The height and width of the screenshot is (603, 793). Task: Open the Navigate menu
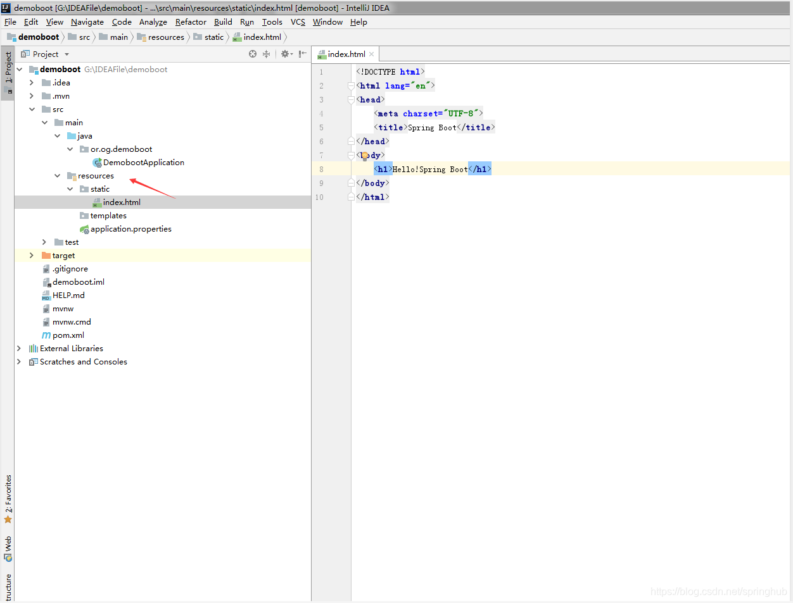(87, 22)
